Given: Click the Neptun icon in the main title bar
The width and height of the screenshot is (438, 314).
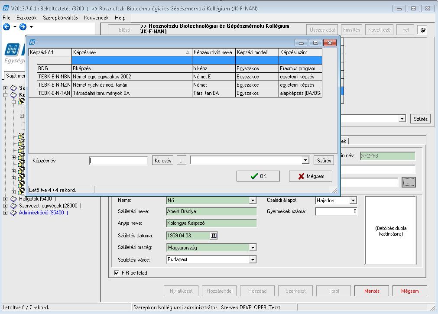Looking at the screenshot, I should click(x=6, y=8).
